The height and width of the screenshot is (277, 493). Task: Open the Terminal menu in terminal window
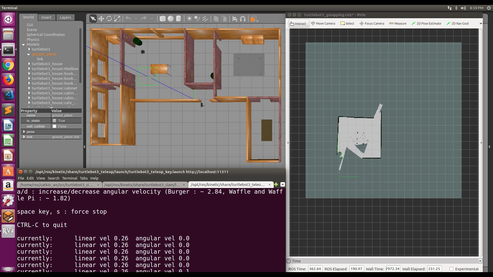tap(69, 178)
